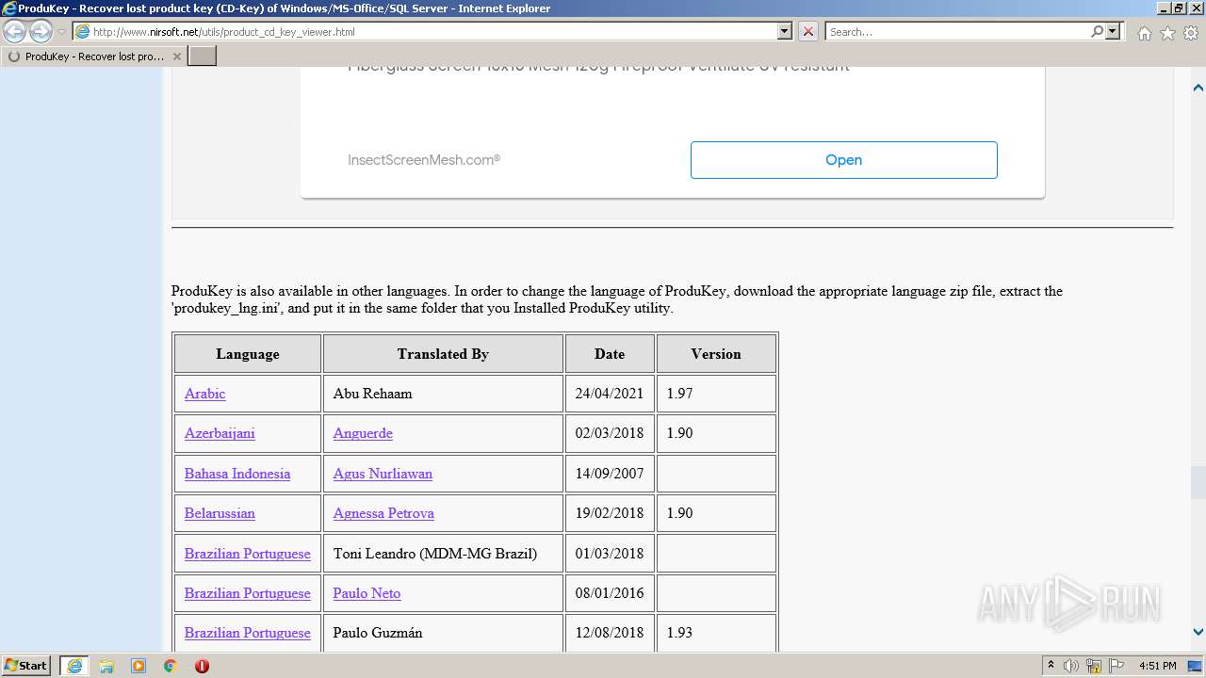Select the date 24/04/2021 cell

(x=610, y=394)
